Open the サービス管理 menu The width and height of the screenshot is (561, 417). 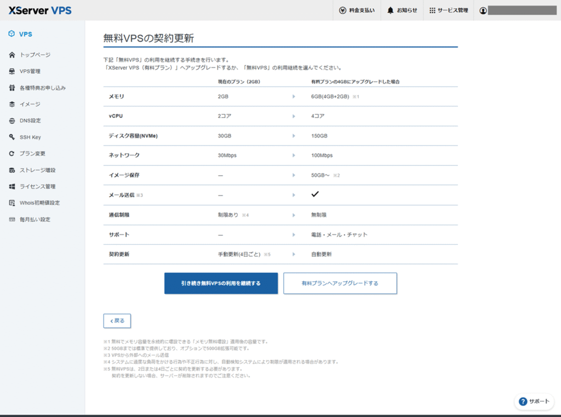pos(449,10)
